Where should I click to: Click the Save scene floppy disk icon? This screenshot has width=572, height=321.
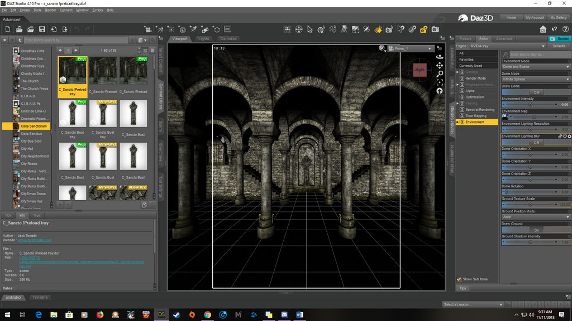[42, 29]
